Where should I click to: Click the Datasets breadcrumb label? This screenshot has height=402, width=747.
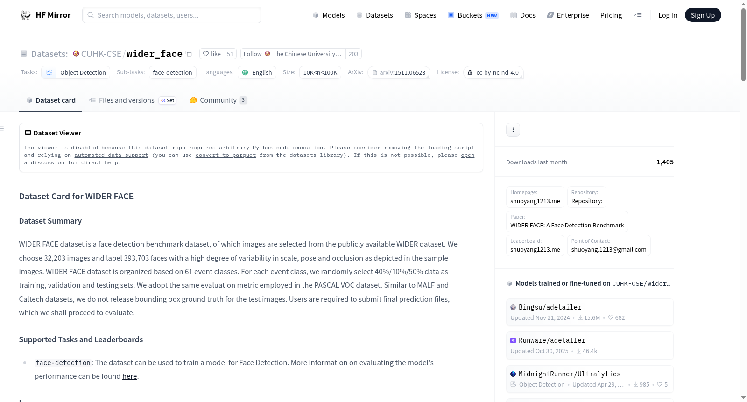click(49, 54)
